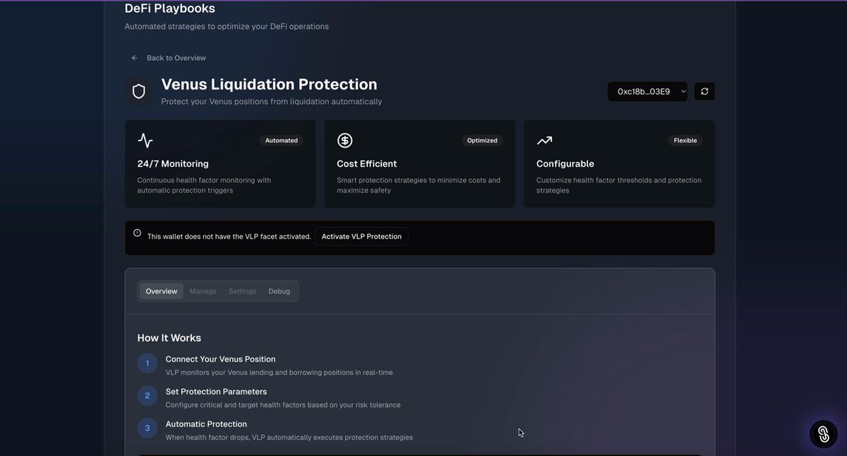This screenshot has height=456, width=847.
Task: Click the dollar icon on Cost Efficient card
Action: [344, 140]
